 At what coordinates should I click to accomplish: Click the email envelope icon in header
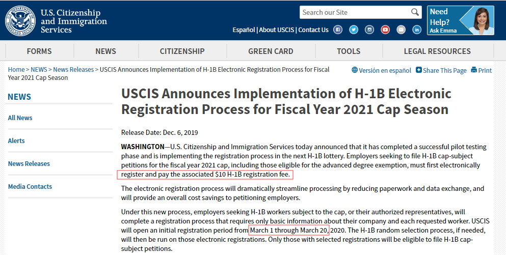401,30
